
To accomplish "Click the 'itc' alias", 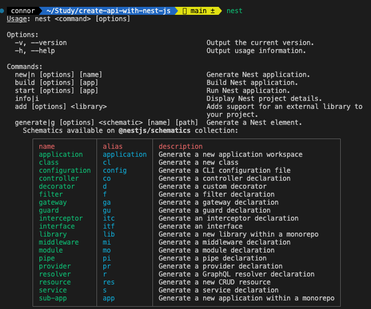I will 108,218.
